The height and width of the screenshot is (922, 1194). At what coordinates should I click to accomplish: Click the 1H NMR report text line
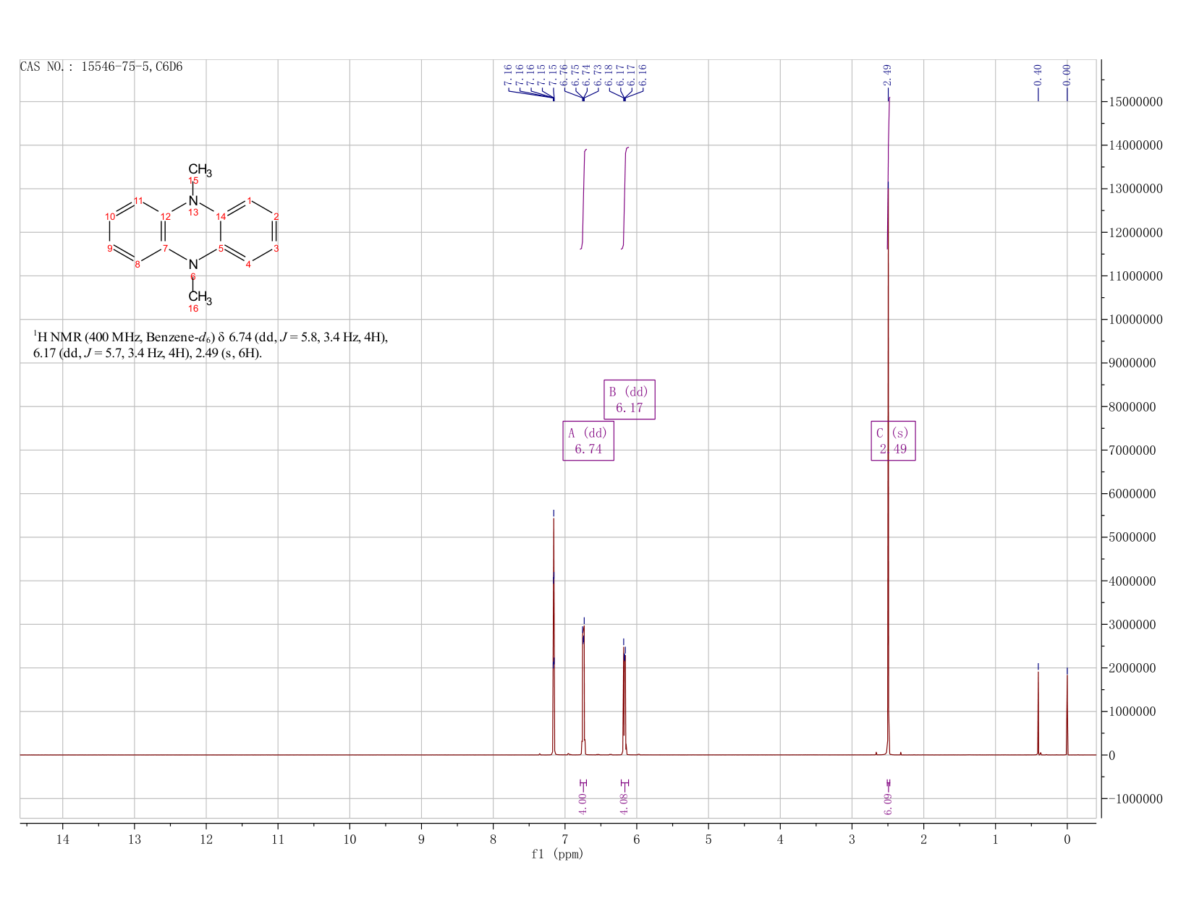click(211, 337)
